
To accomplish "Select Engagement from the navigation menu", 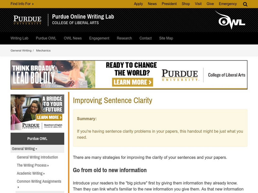I will click(99, 38).
